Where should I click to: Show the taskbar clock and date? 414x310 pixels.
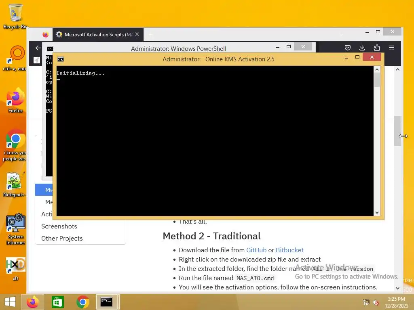[396, 302]
